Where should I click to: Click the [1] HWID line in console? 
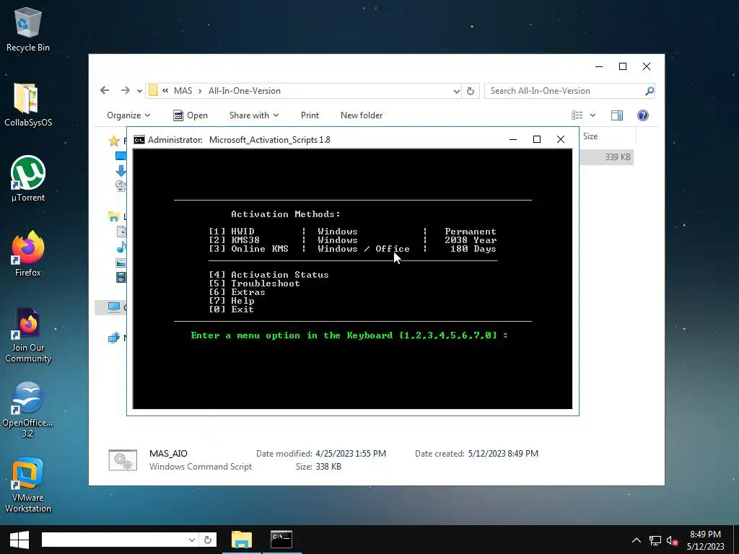click(x=352, y=232)
